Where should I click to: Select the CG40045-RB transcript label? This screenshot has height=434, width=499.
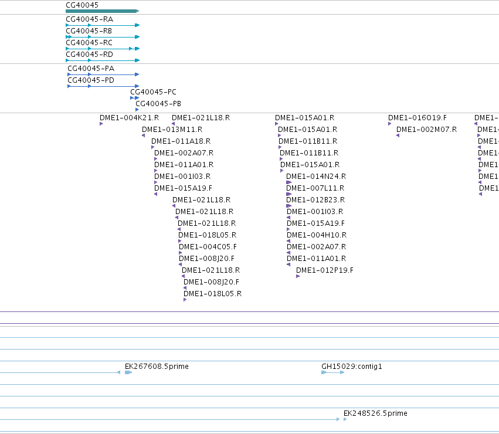click(89, 31)
